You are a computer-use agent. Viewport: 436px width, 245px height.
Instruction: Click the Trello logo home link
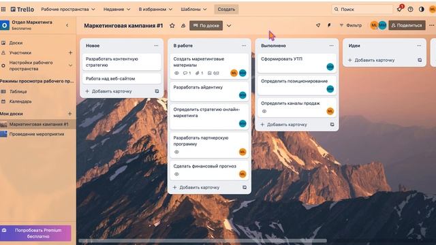(x=22, y=9)
